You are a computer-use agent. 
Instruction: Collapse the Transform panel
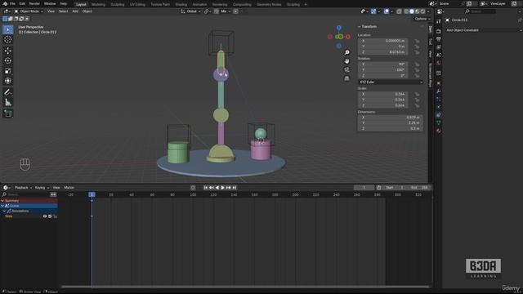click(368, 26)
